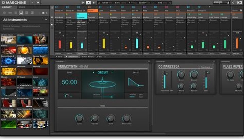Filter by Synthesizers tag
This screenshot has width=244, height=139.
tap(9, 29)
